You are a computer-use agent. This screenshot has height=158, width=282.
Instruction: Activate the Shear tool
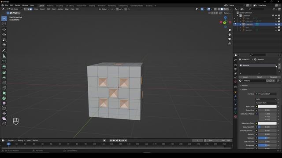point(4,118)
